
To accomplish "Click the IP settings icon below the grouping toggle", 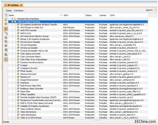I will point(6,33).
